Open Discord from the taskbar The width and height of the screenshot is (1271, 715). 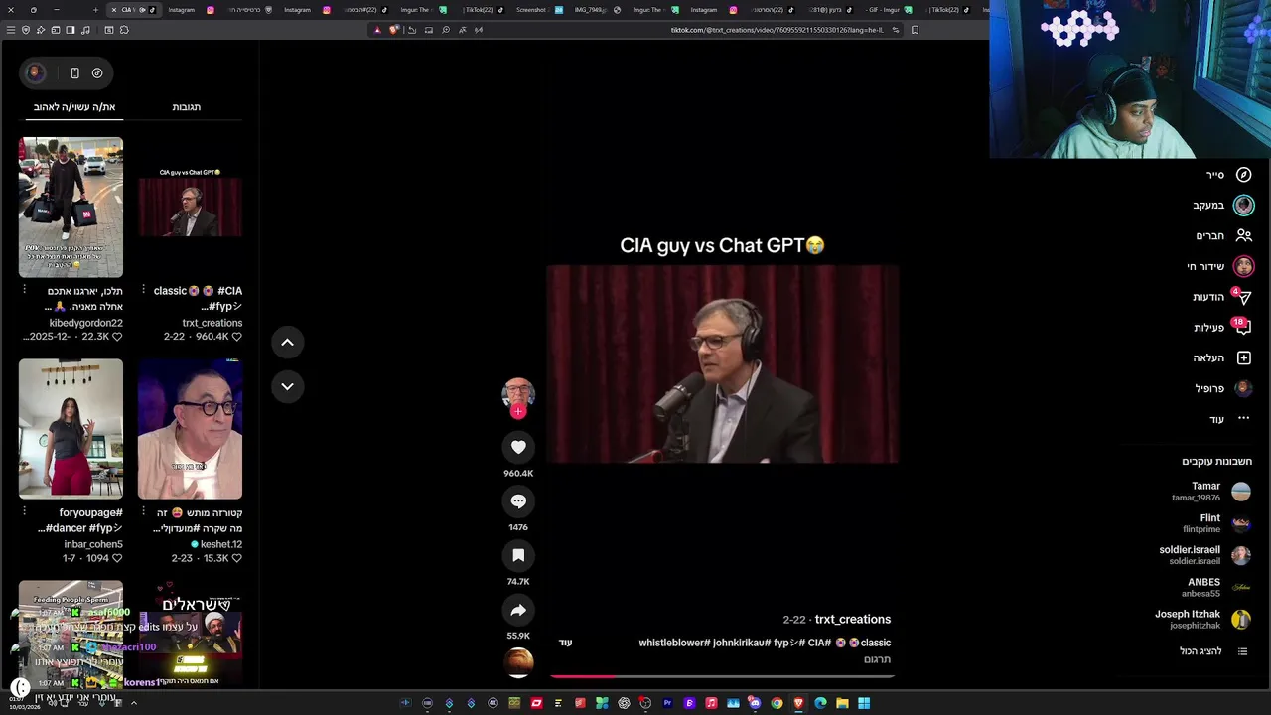click(755, 703)
